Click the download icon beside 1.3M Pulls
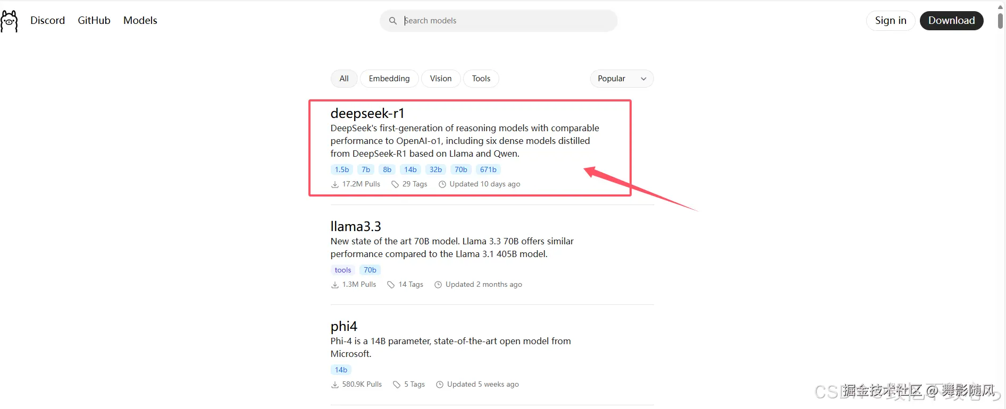Screen dimensions: 1006x409 (x=335, y=285)
